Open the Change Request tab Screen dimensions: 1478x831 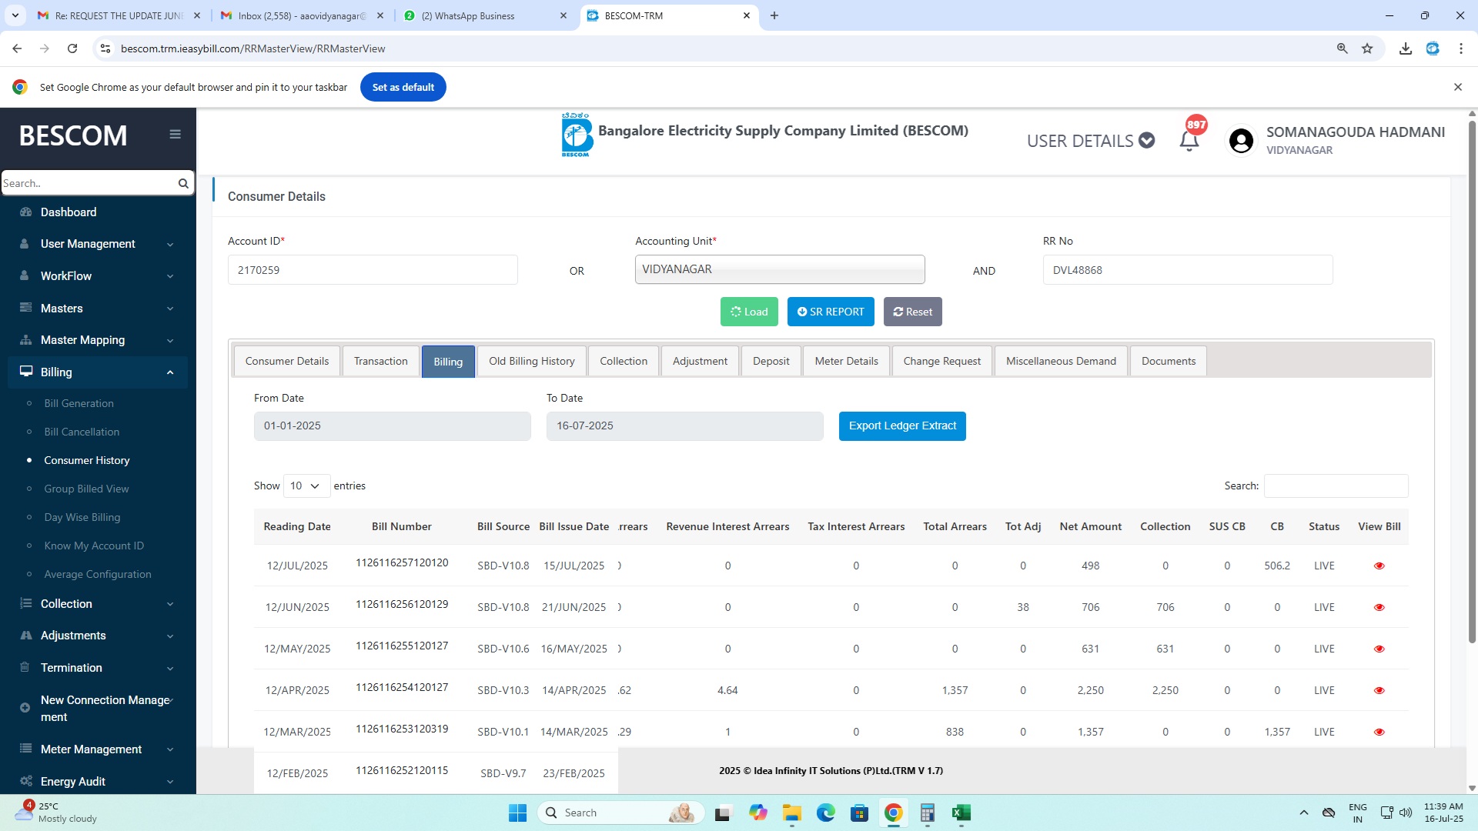click(x=941, y=361)
